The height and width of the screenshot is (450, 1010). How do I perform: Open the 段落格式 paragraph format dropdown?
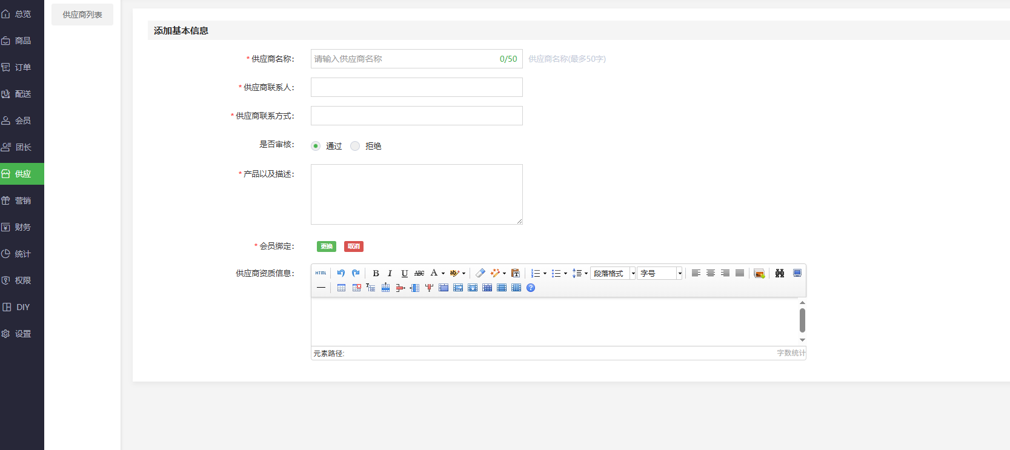[613, 273]
